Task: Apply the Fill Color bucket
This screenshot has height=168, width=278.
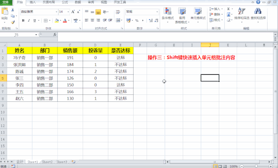Action: pos(57,20)
